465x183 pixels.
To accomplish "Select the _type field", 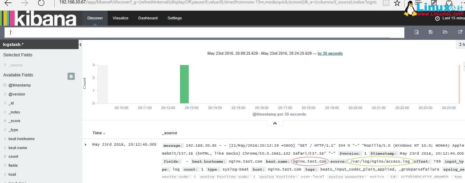I will (13, 130).
